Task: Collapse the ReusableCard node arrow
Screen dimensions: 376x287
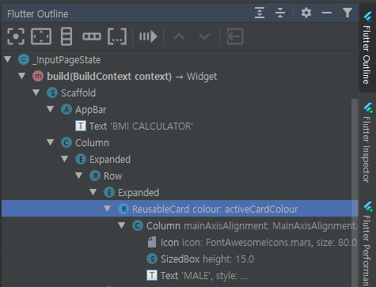Action: [x=107, y=209]
